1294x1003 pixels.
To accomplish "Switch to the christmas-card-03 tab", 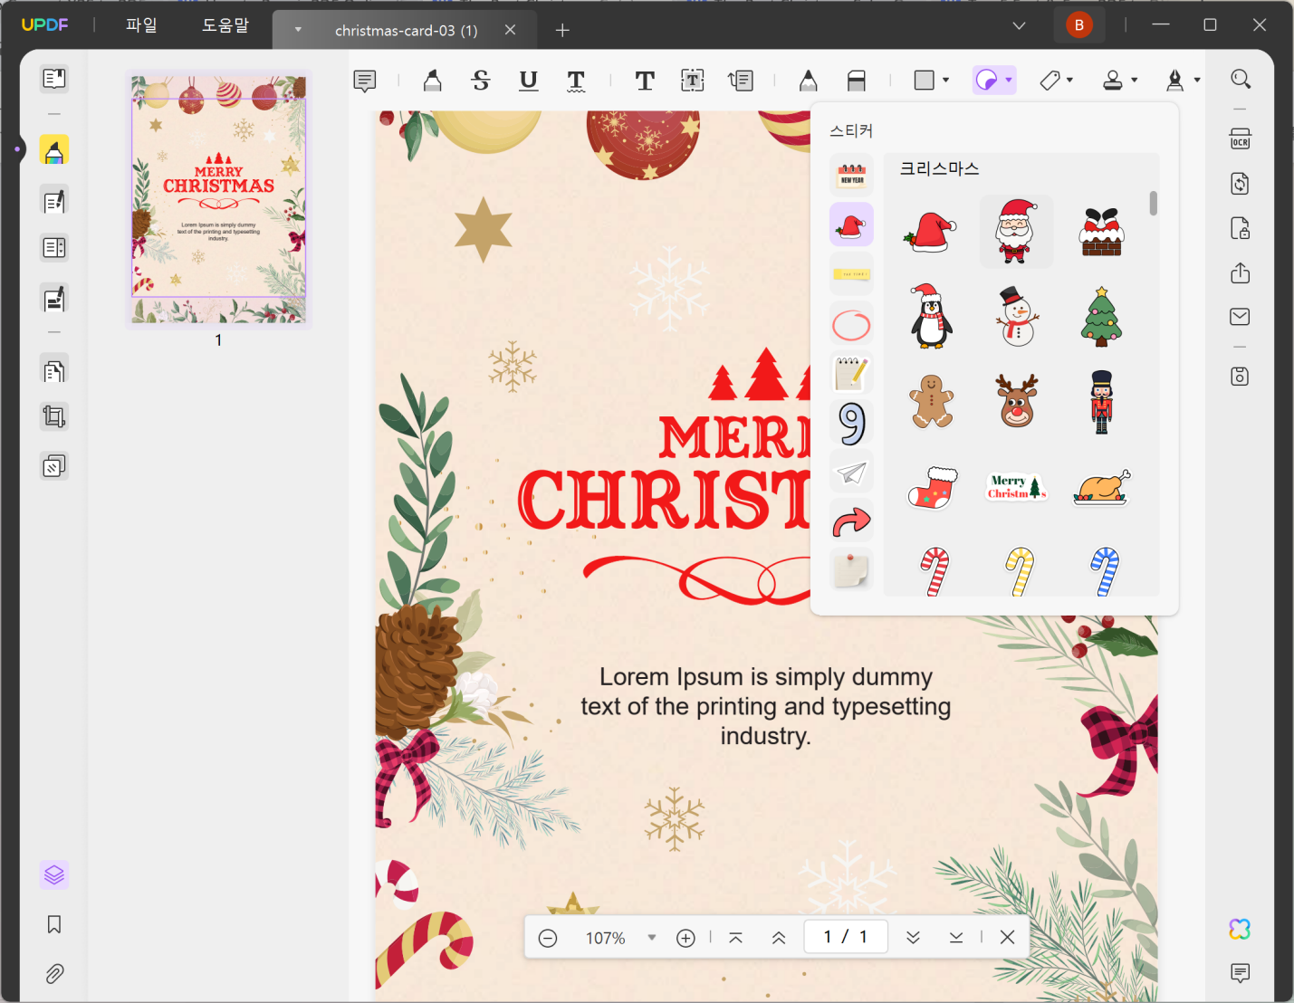I will tap(406, 30).
